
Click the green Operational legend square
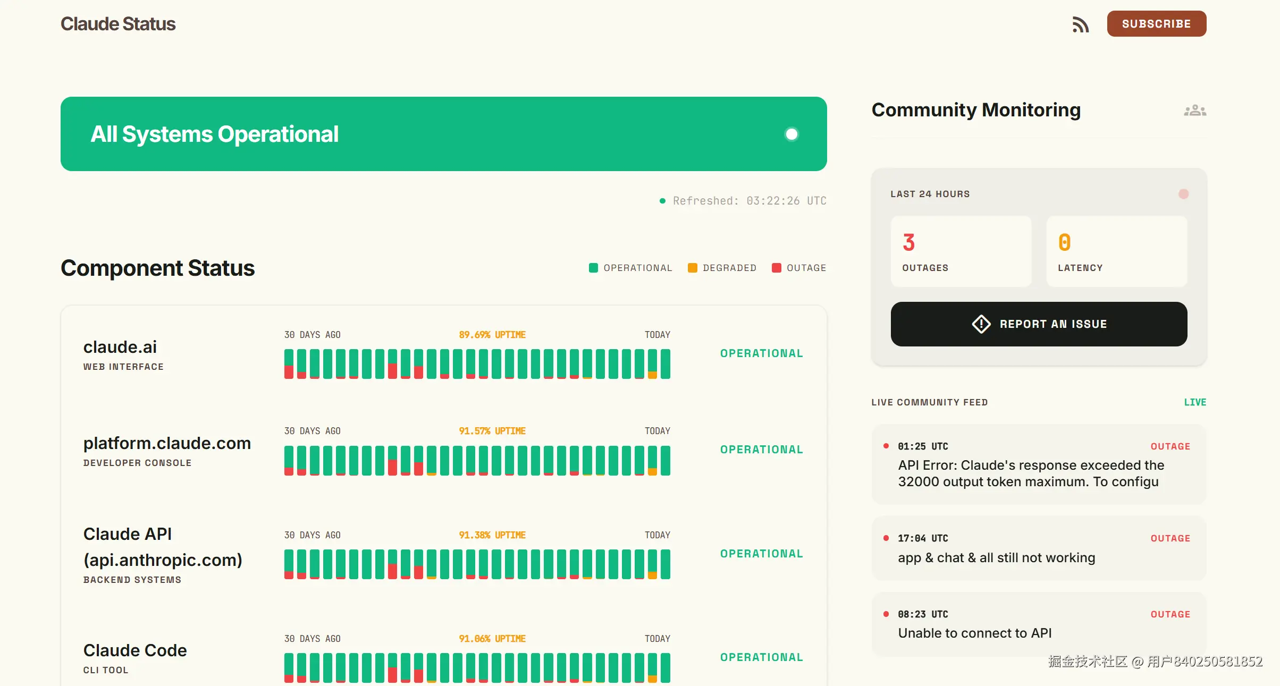593,268
